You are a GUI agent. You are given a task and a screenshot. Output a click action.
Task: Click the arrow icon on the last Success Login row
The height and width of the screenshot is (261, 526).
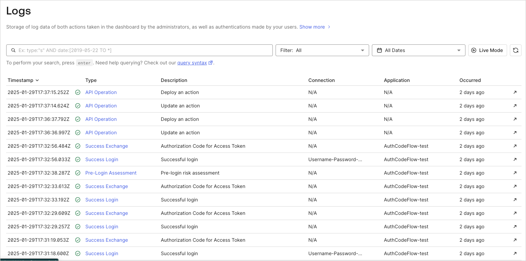coord(515,253)
